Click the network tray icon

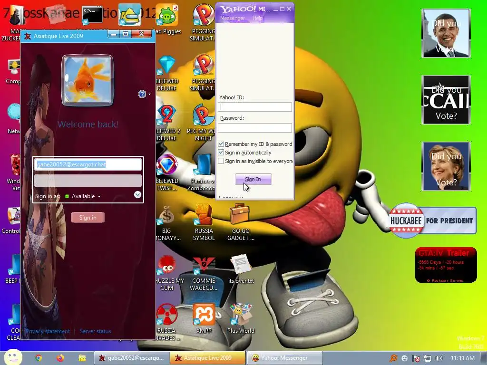click(428, 358)
